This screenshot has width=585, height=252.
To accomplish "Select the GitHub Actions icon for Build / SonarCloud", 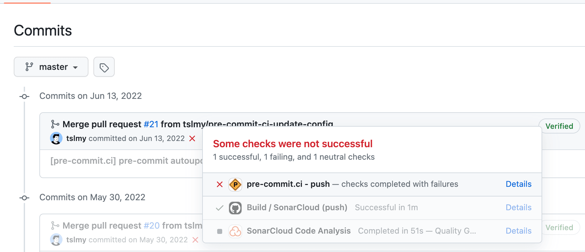I will click(235, 208).
